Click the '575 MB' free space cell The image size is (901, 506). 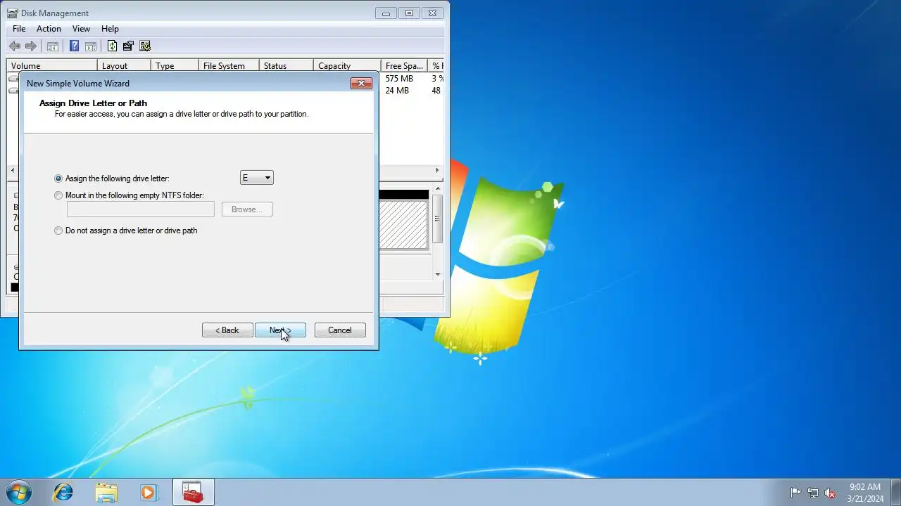399,79
